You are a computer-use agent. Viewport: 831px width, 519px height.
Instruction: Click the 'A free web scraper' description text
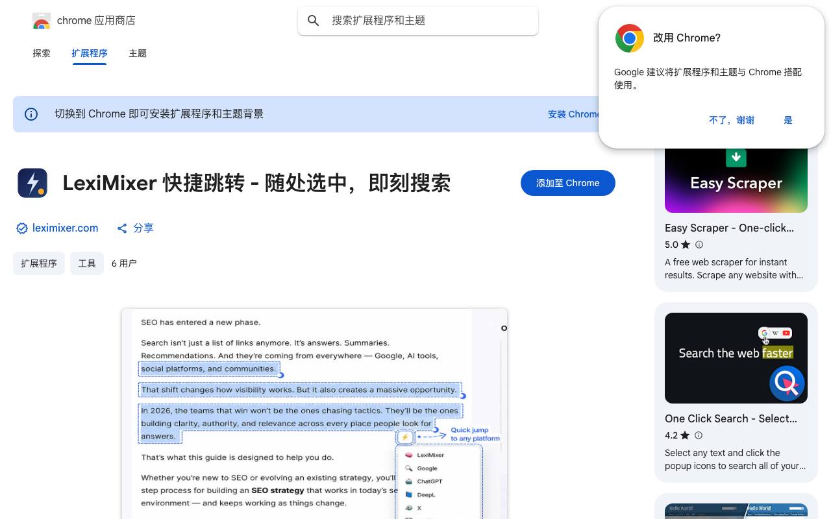(734, 269)
